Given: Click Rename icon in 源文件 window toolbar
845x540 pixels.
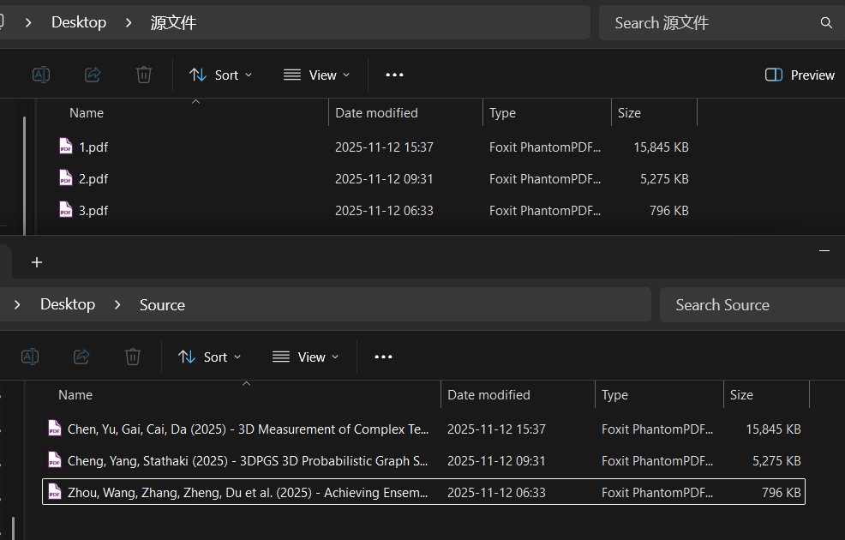Looking at the screenshot, I should pos(41,75).
